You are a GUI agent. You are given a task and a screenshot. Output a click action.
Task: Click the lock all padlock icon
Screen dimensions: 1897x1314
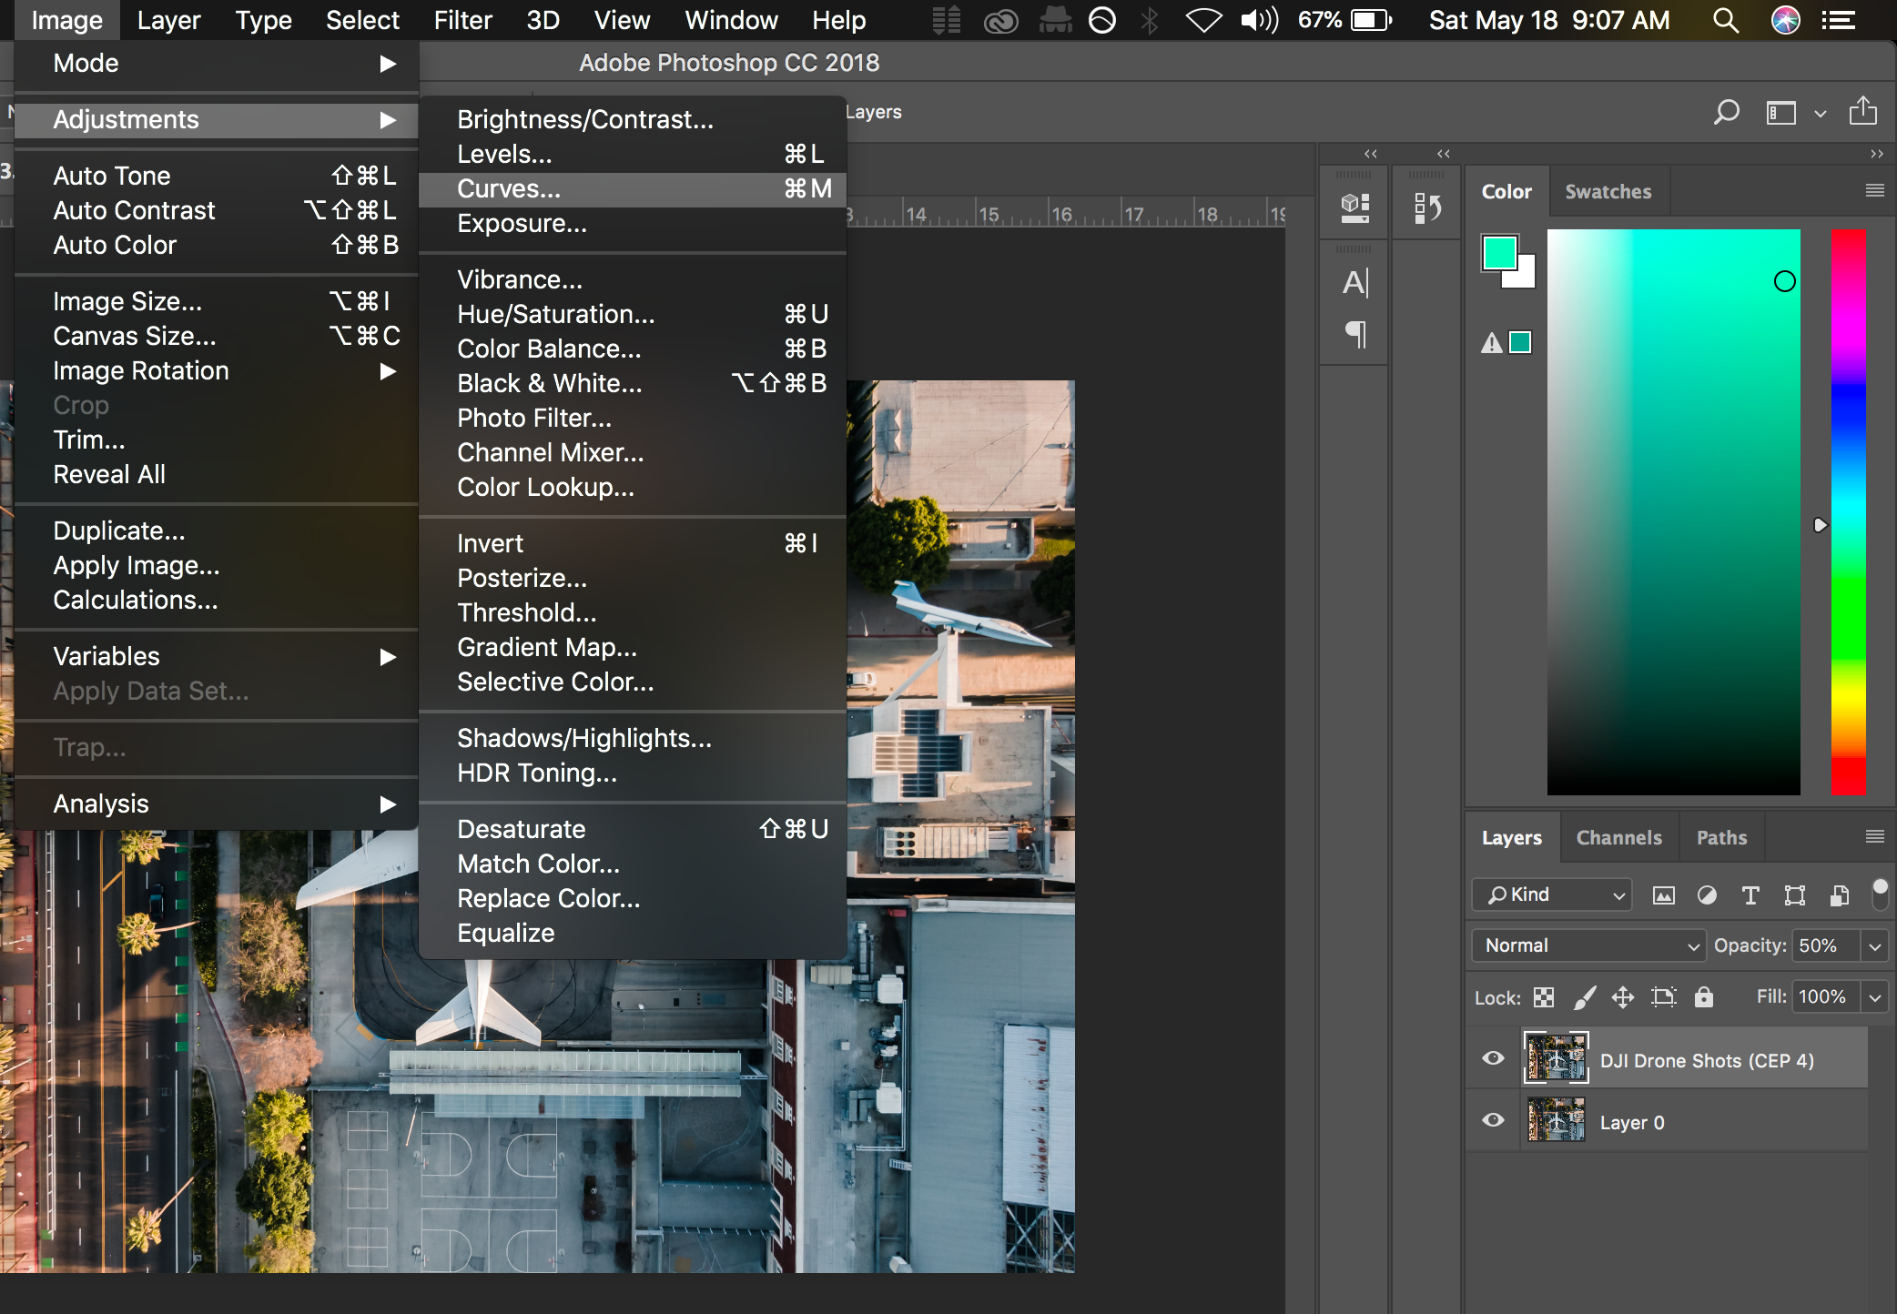coord(1703,997)
